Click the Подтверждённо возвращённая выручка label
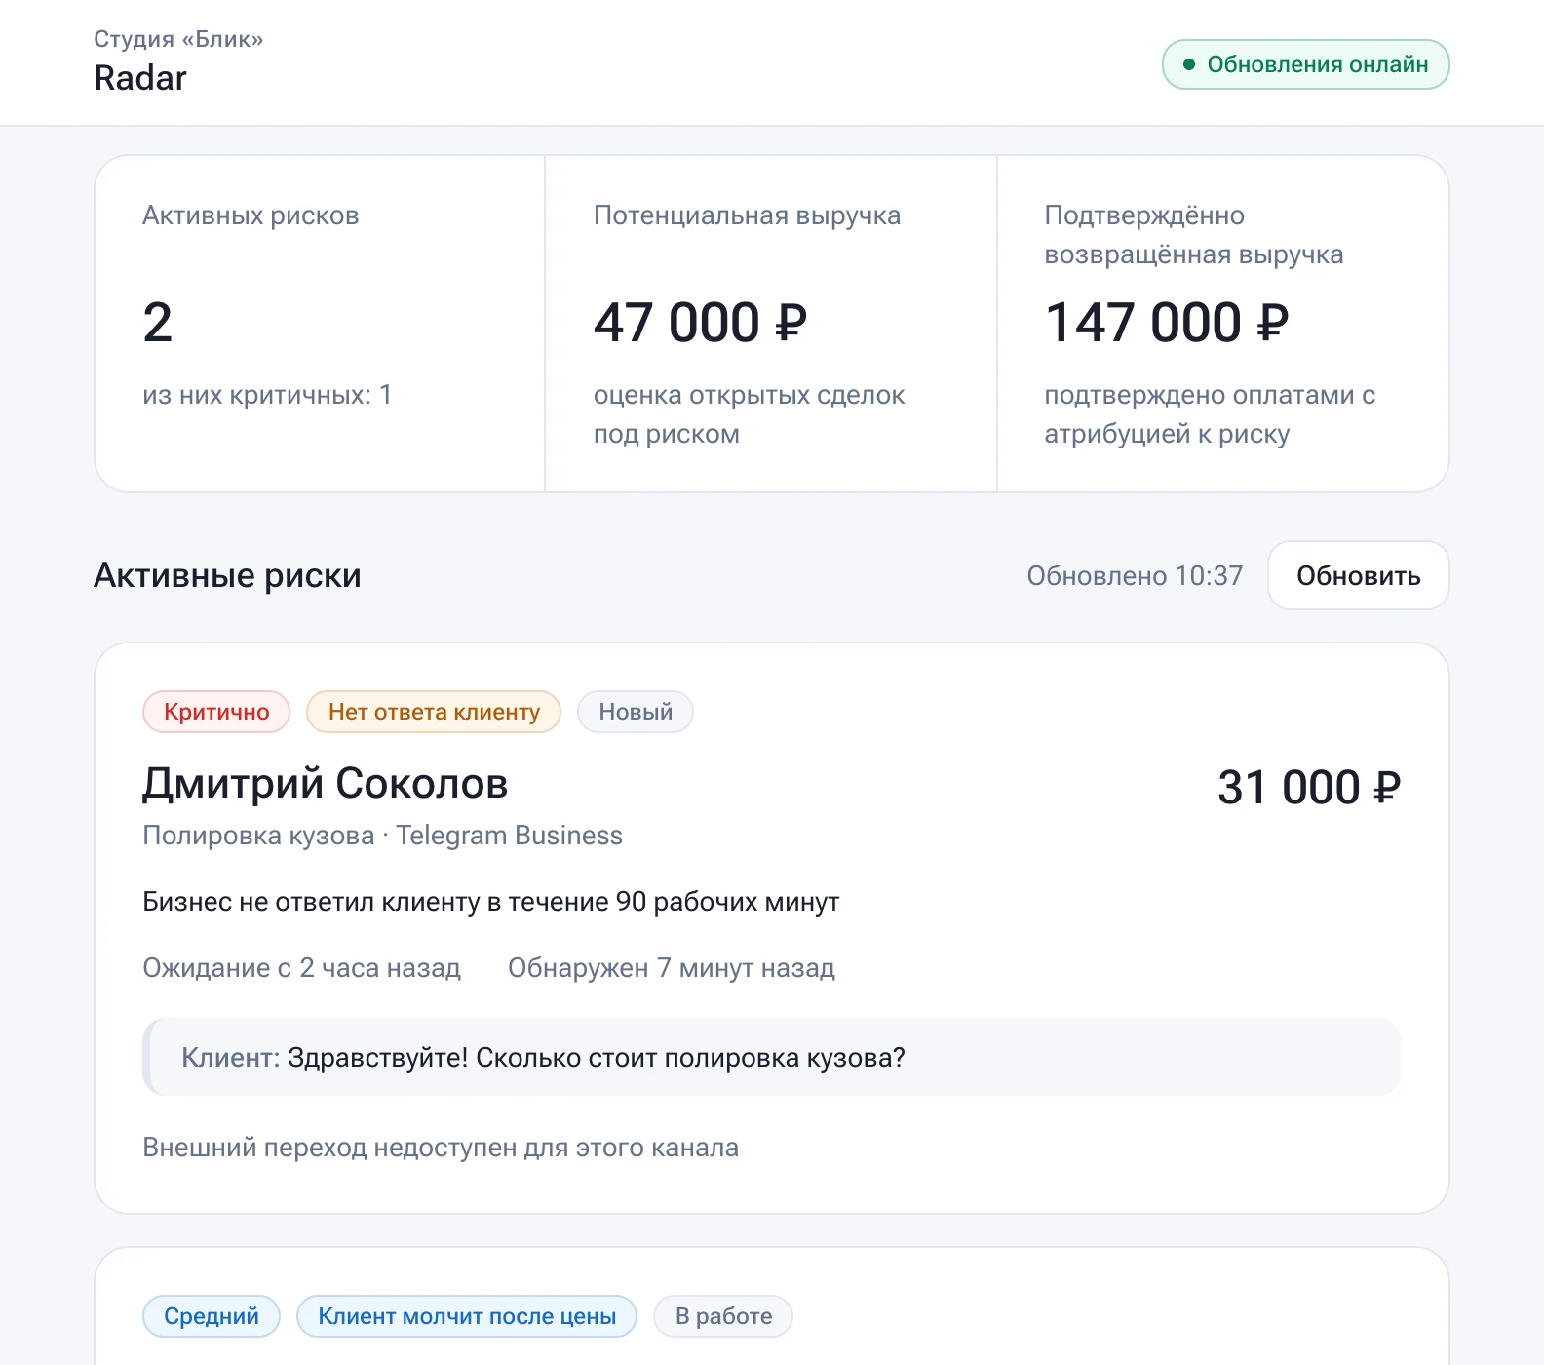Image resolution: width=1544 pixels, height=1365 pixels. coord(1194,235)
